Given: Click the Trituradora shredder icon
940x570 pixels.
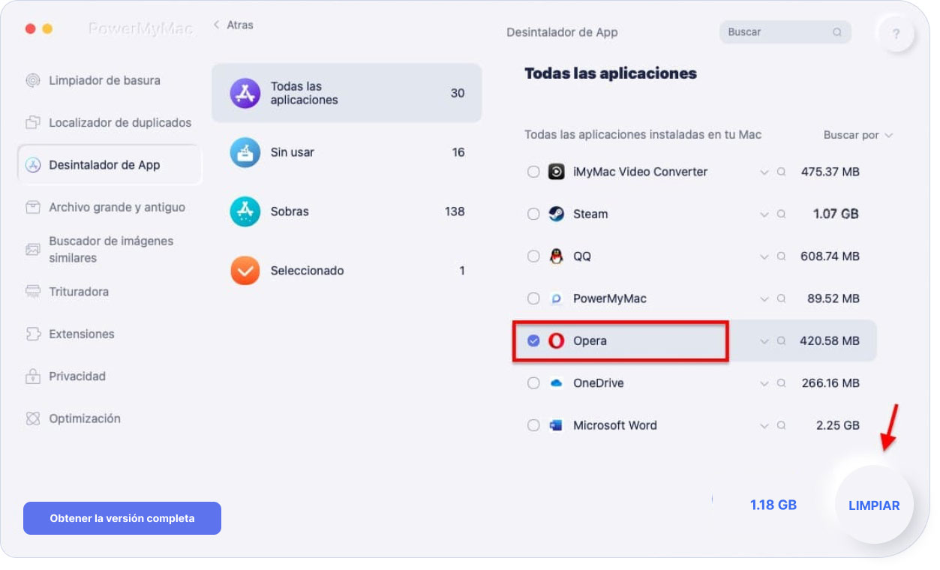Looking at the screenshot, I should [x=33, y=291].
